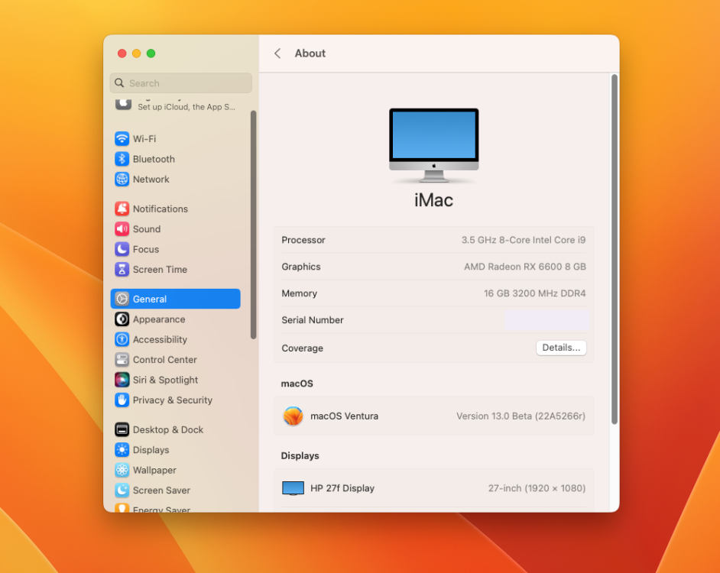Click the AMD Radeon RX 6600 graphics value
This screenshot has height=573, width=720.
[x=525, y=267]
